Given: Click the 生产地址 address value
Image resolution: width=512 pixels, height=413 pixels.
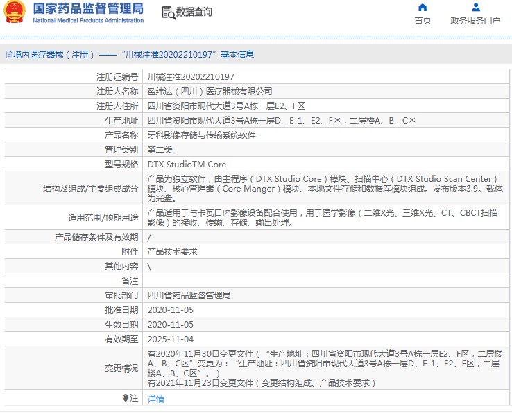Looking at the screenshot, I should click(282, 121).
